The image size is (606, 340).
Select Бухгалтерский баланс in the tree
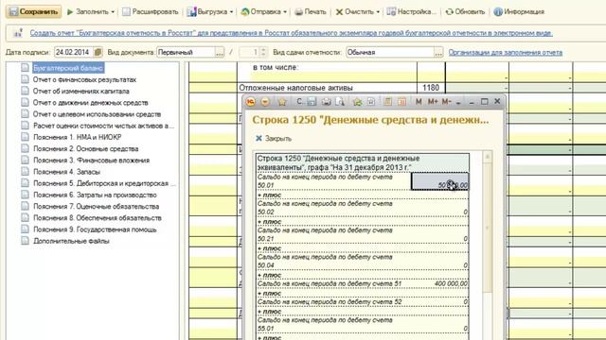[x=68, y=68]
